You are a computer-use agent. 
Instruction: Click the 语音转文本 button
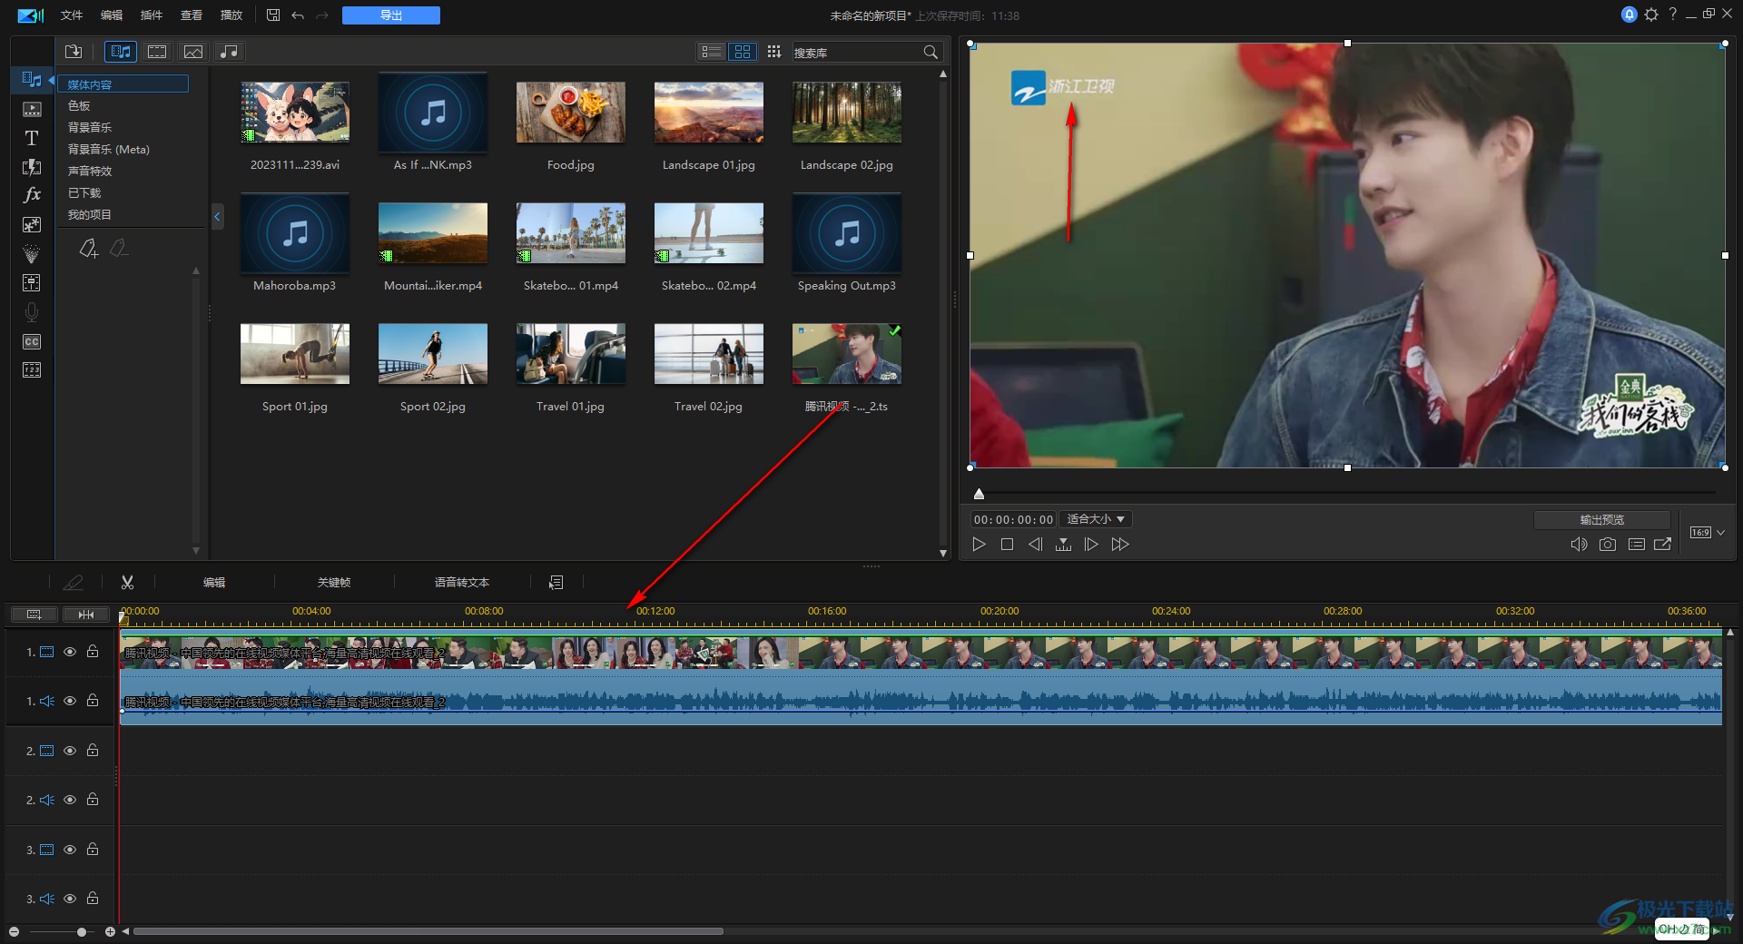(462, 583)
